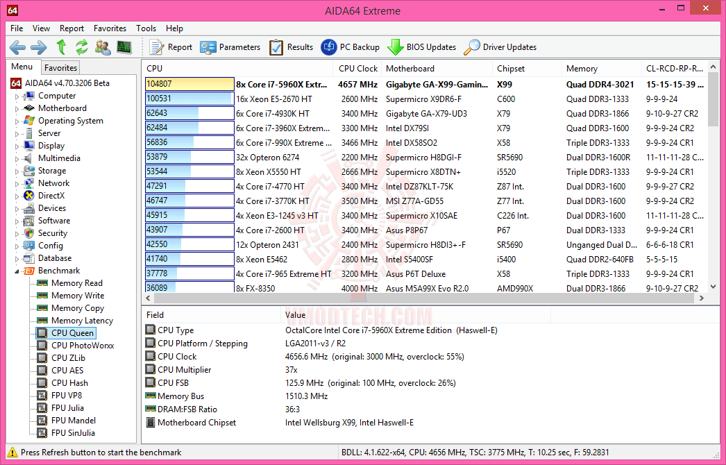
Task: Open the Favorites menu
Action: [110, 28]
